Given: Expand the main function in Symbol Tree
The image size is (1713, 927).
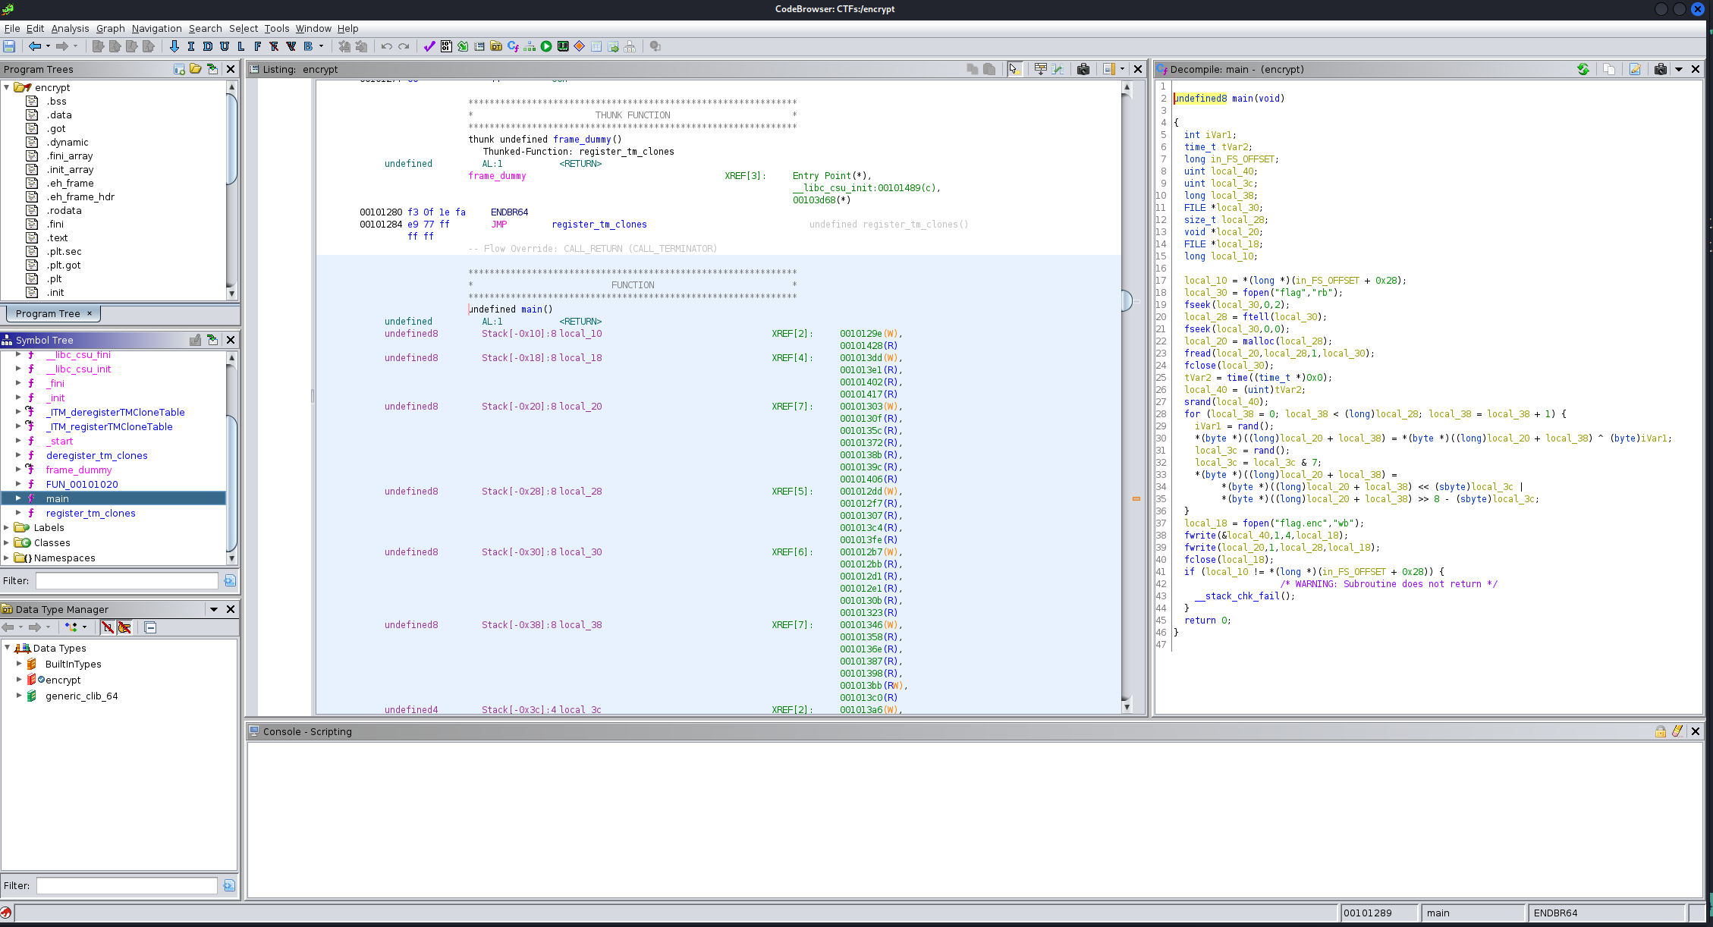Looking at the screenshot, I should [18, 498].
